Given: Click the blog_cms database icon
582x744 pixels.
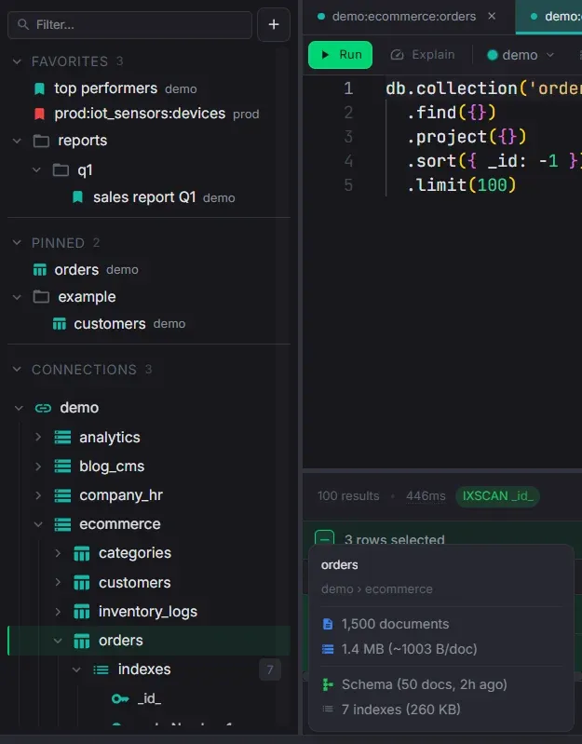Looking at the screenshot, I should (x=62, y=467).
